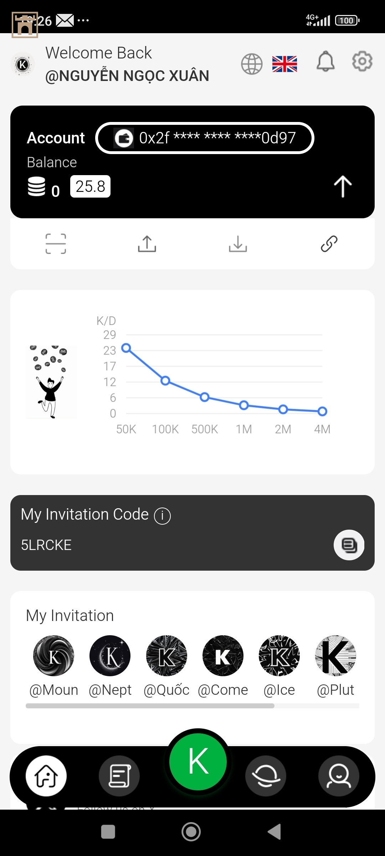Open settings gear icon
The width and height of the screenshot is (385, 856).
pyautogui.click(x=362, y=61)
